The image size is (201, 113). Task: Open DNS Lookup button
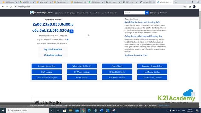[x=47, y=72]
